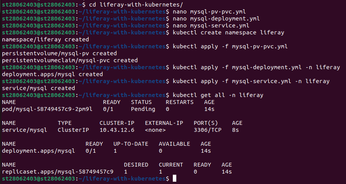This screenshot has height=184, width=346.
Task: Click the DESIRED column header
Action: pyautogui.click(x=136, y=165)
